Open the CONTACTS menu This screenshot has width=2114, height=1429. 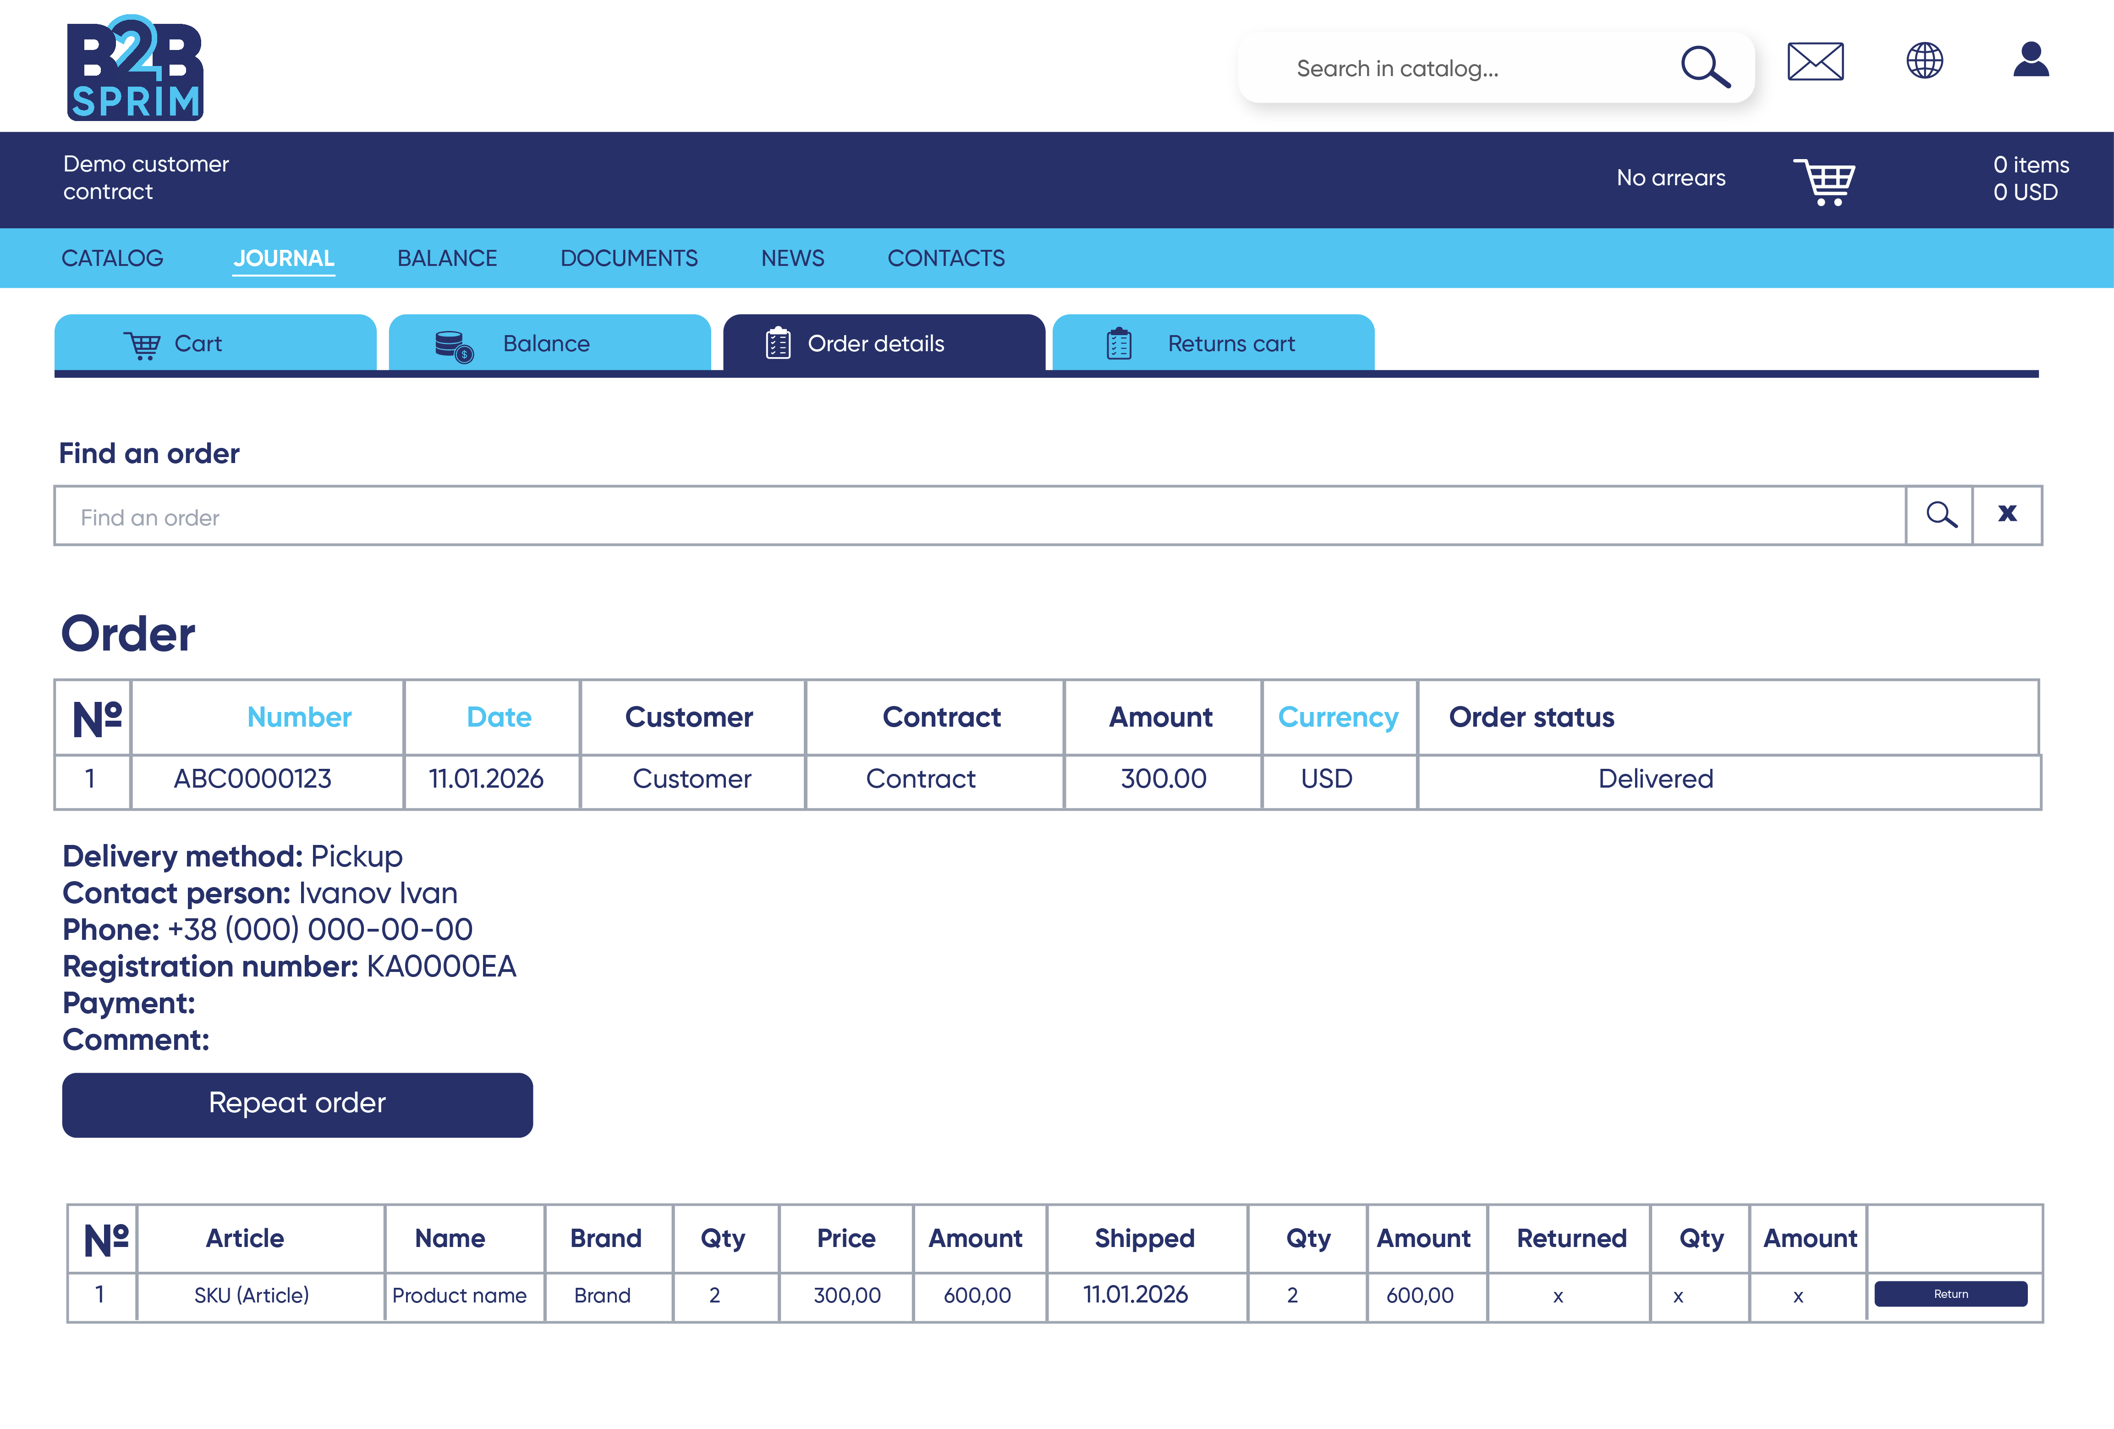(x=946, y=259)
